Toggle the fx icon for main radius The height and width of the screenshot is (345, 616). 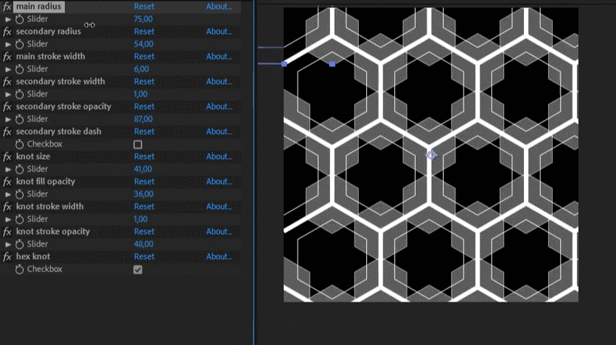[x=7, y=7]
